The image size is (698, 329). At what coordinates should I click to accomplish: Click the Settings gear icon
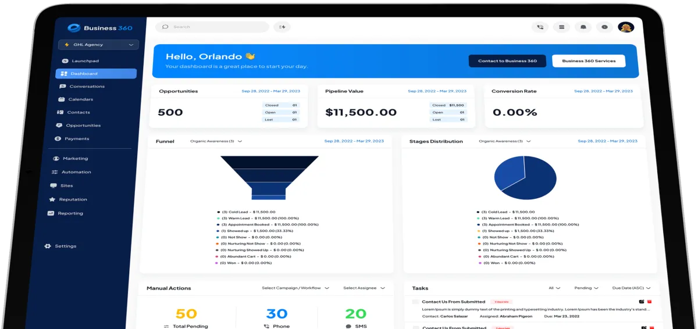[x=48, y=246]
